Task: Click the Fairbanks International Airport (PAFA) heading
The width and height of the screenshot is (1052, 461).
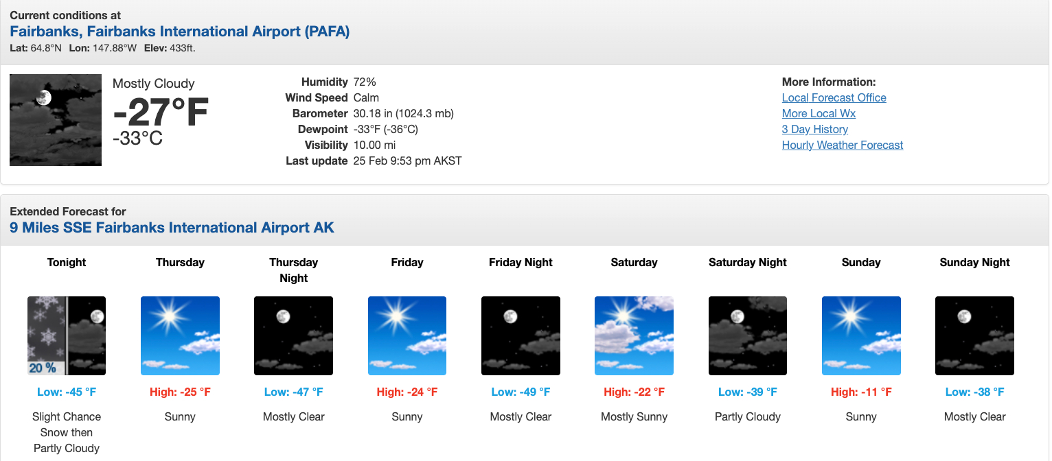Action: point(179,32)
